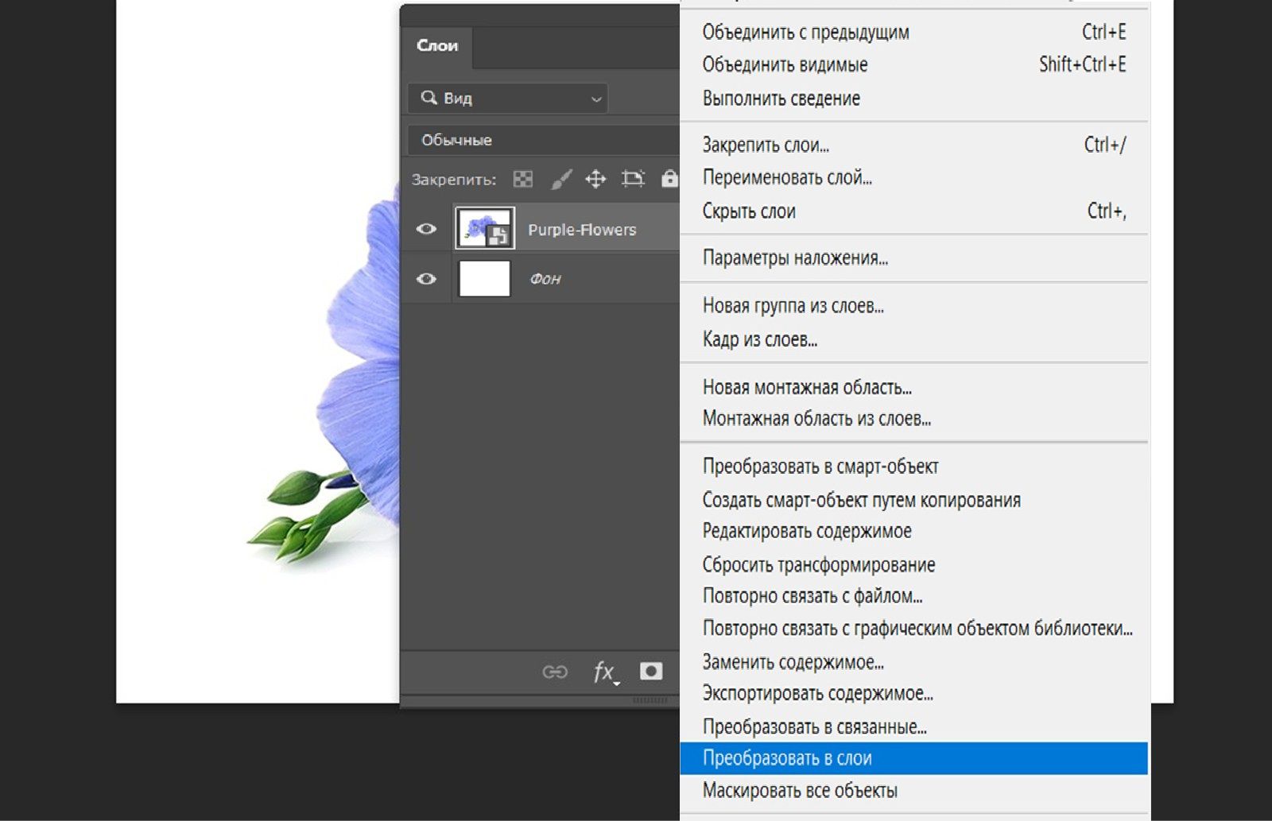The width and height of the screenshot is (1272, 821).
Task: Lock image pixels using the brush icon
Action: tap(560, 178)
